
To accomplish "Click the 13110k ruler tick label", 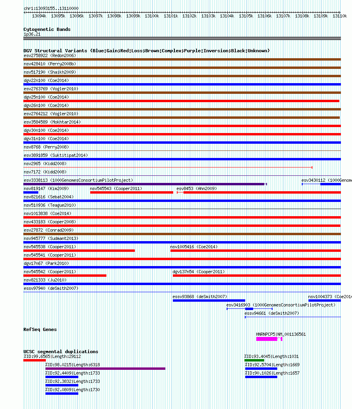I will point(340,16).
